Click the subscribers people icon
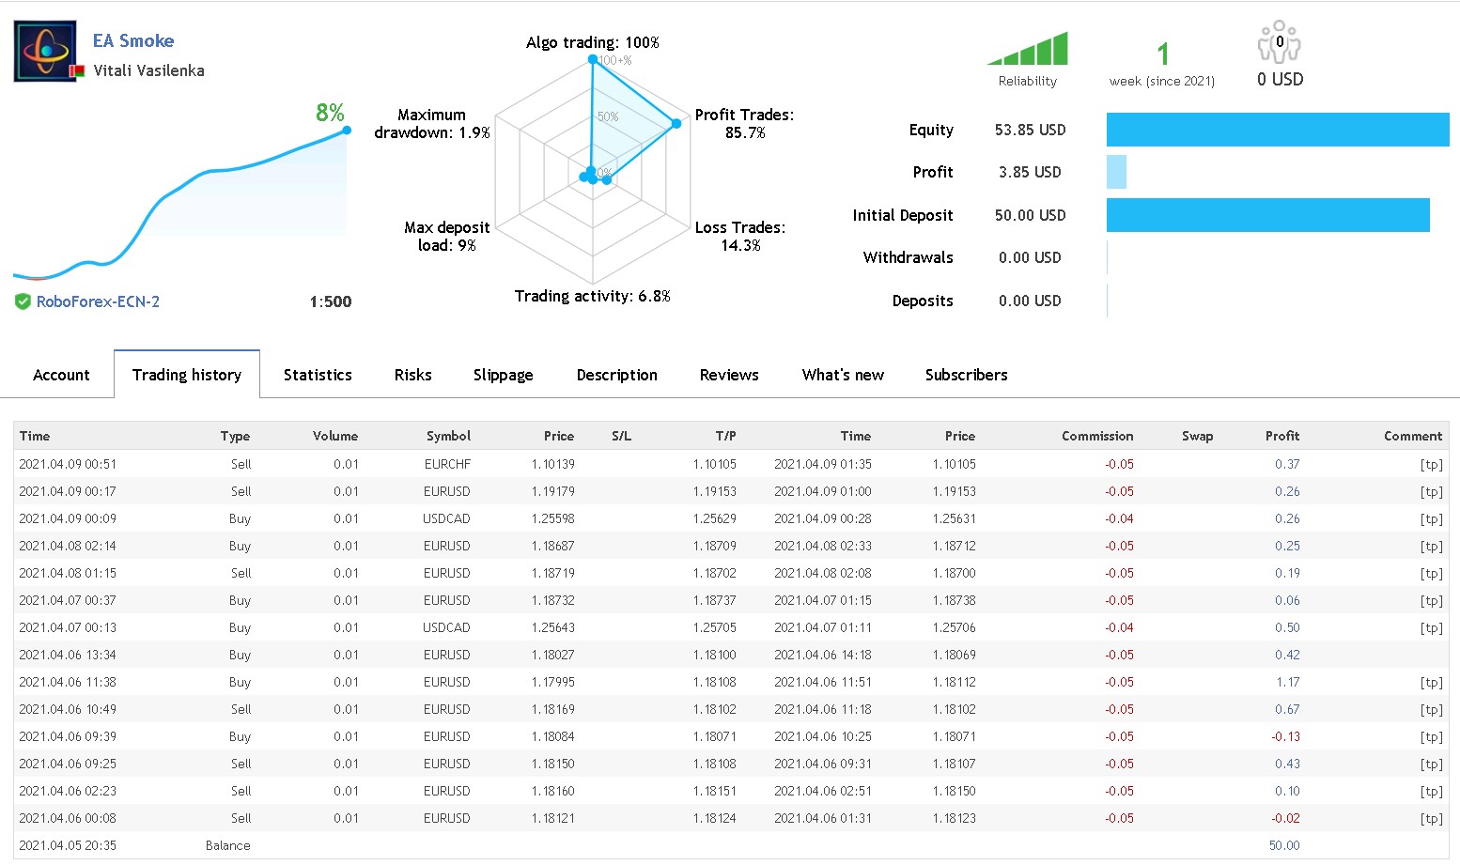 coord(1279,42)
